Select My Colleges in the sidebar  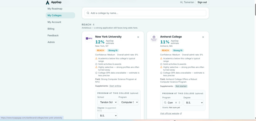pyautogui.click(x=60, y=15)
